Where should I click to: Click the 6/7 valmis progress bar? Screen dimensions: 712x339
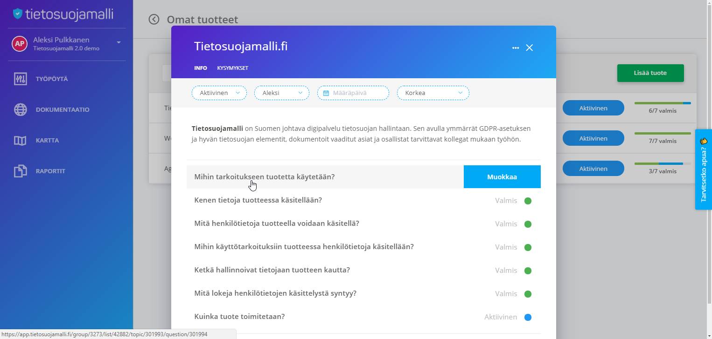[x=663, y=103]
